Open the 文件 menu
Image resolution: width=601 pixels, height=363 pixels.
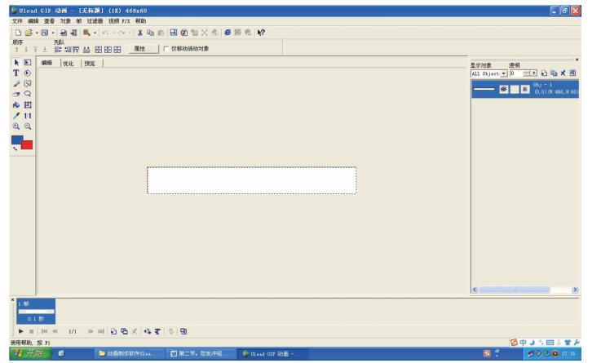click(x=17, y=21)
